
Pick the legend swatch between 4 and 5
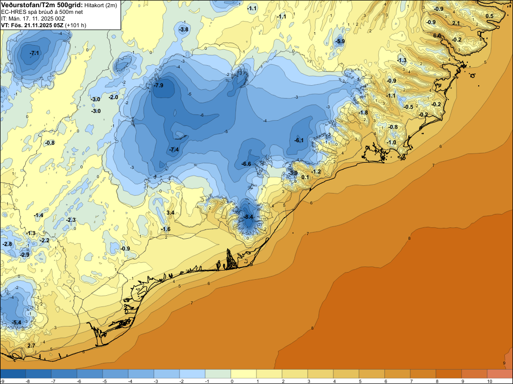point(346,374)
